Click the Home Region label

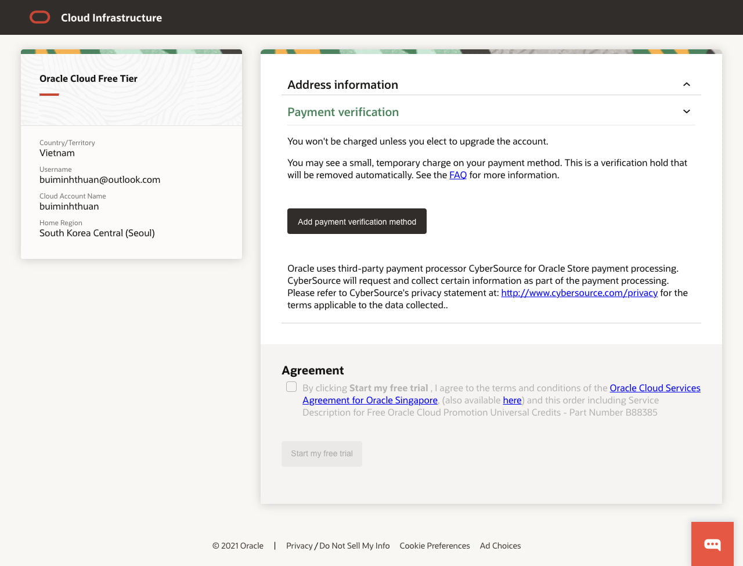(x=61, y=223)
